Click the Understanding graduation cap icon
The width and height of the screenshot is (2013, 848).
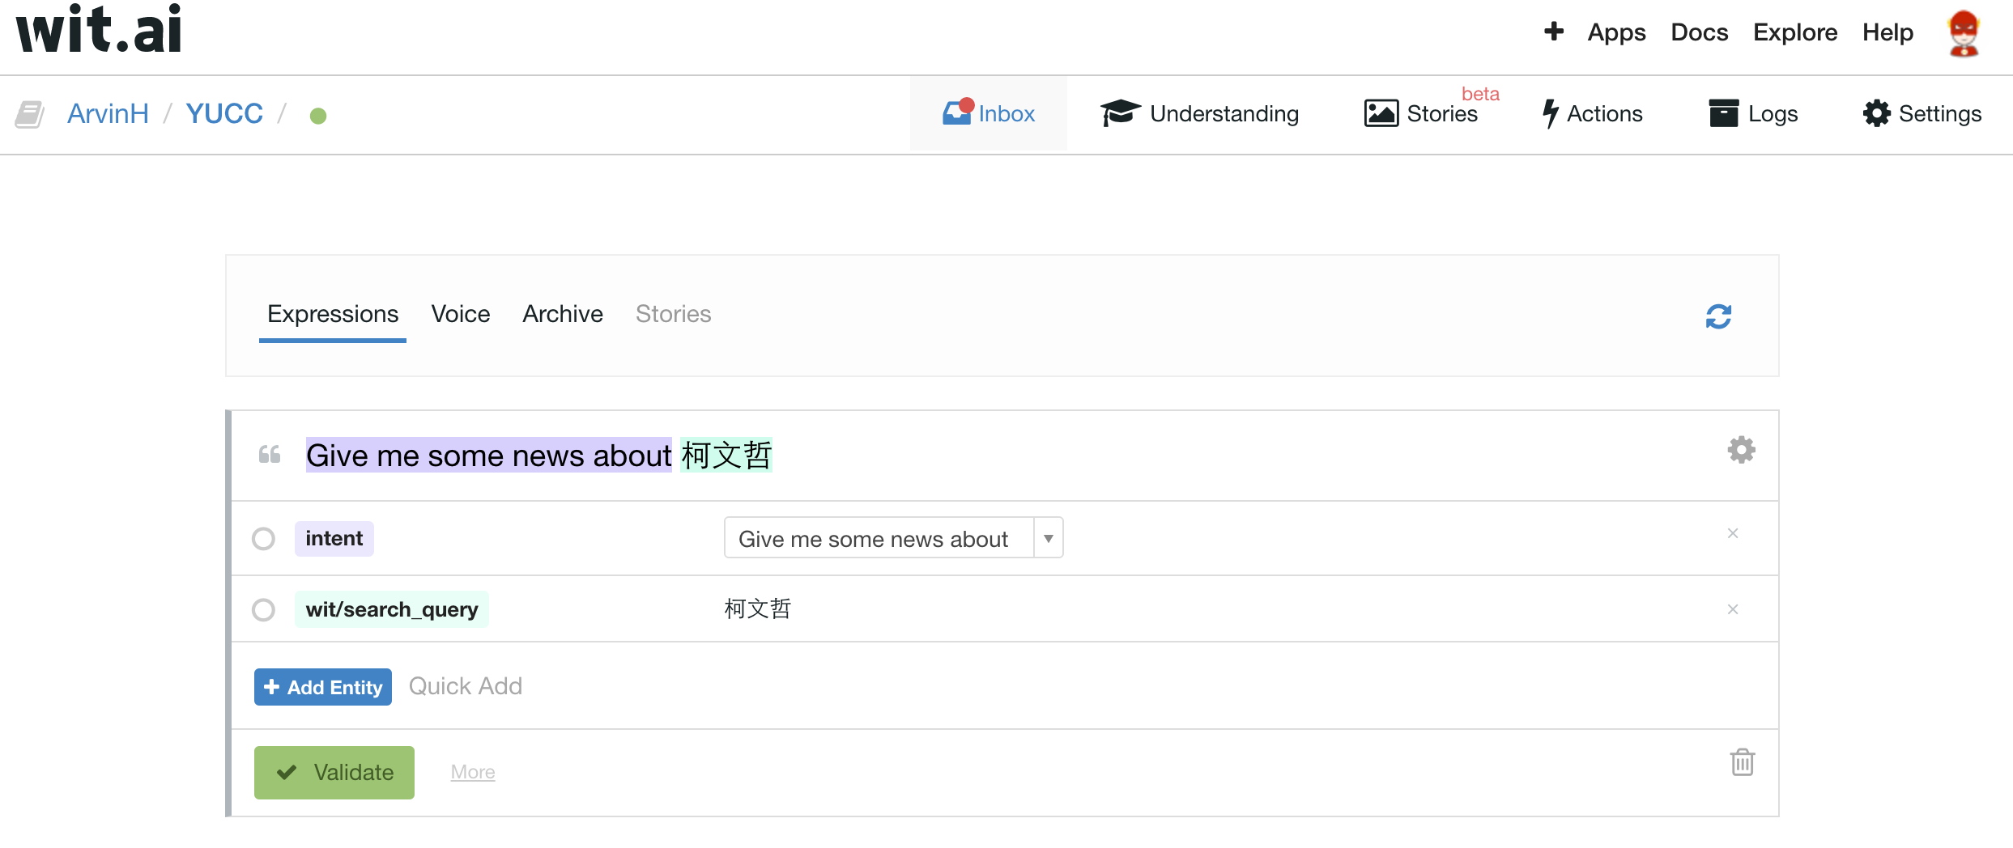point(1120,113)
